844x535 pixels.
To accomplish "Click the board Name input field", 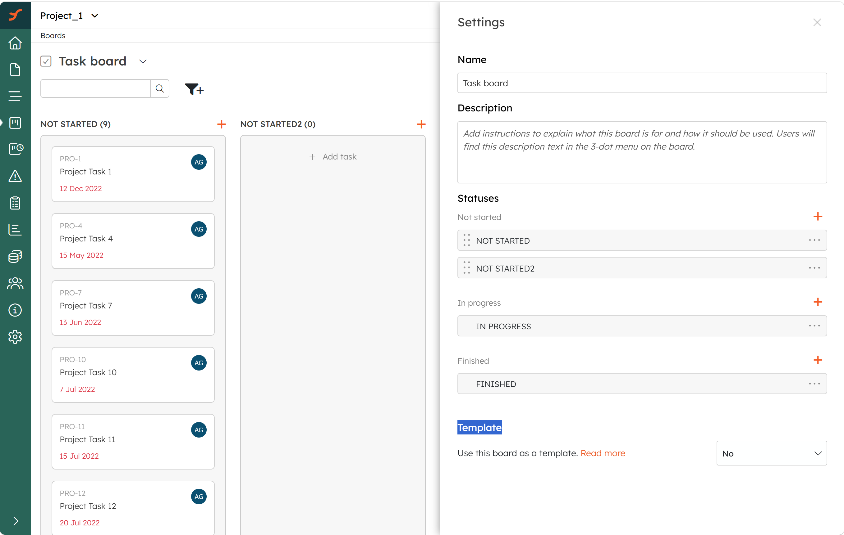I will coord(642,83).
